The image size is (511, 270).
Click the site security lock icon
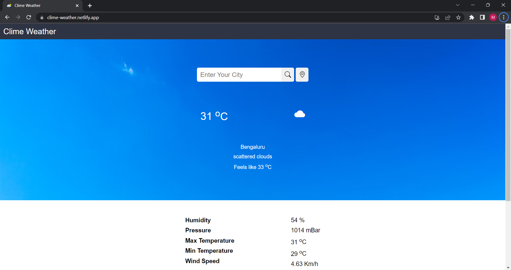coord(42,17)
